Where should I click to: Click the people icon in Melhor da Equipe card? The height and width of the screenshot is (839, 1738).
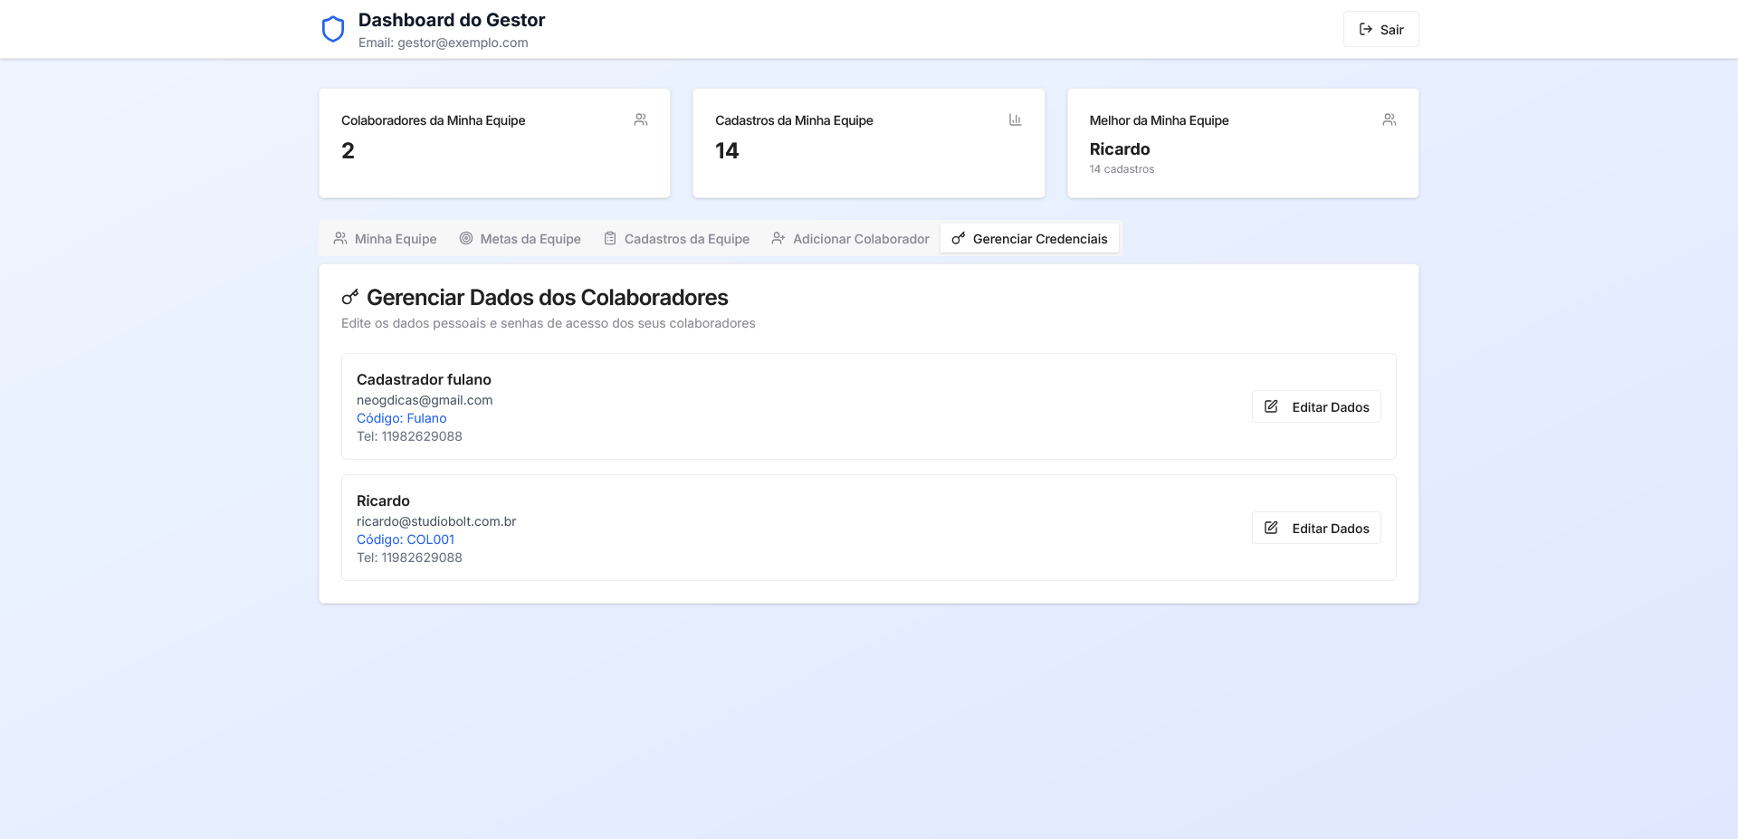pos(1389,119)
